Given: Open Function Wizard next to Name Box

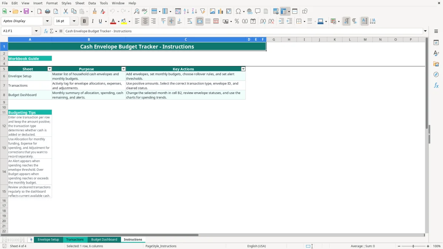Looking at the screenshot, I should 46,31.
